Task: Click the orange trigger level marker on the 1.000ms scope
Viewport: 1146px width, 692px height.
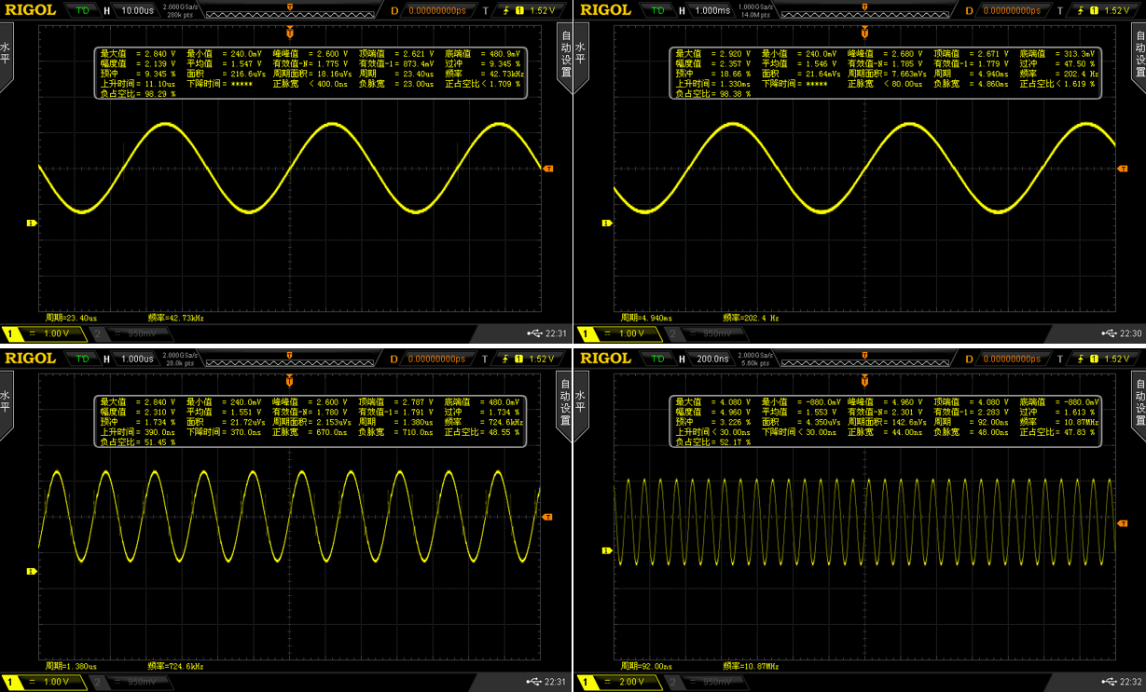Action: (1123, 169)
